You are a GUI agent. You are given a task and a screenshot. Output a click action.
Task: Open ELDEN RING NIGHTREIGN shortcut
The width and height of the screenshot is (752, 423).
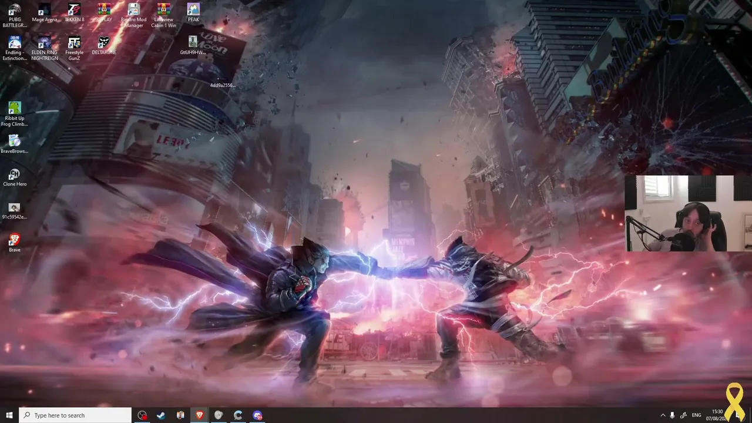(45, 49)
